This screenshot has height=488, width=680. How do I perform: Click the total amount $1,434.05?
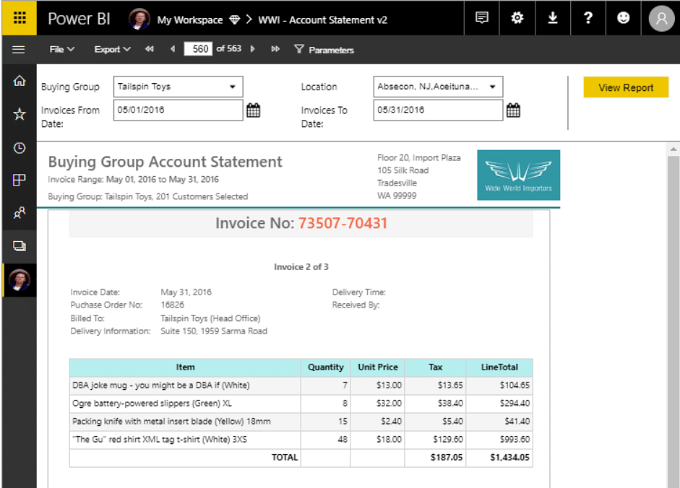pos(509,458)
